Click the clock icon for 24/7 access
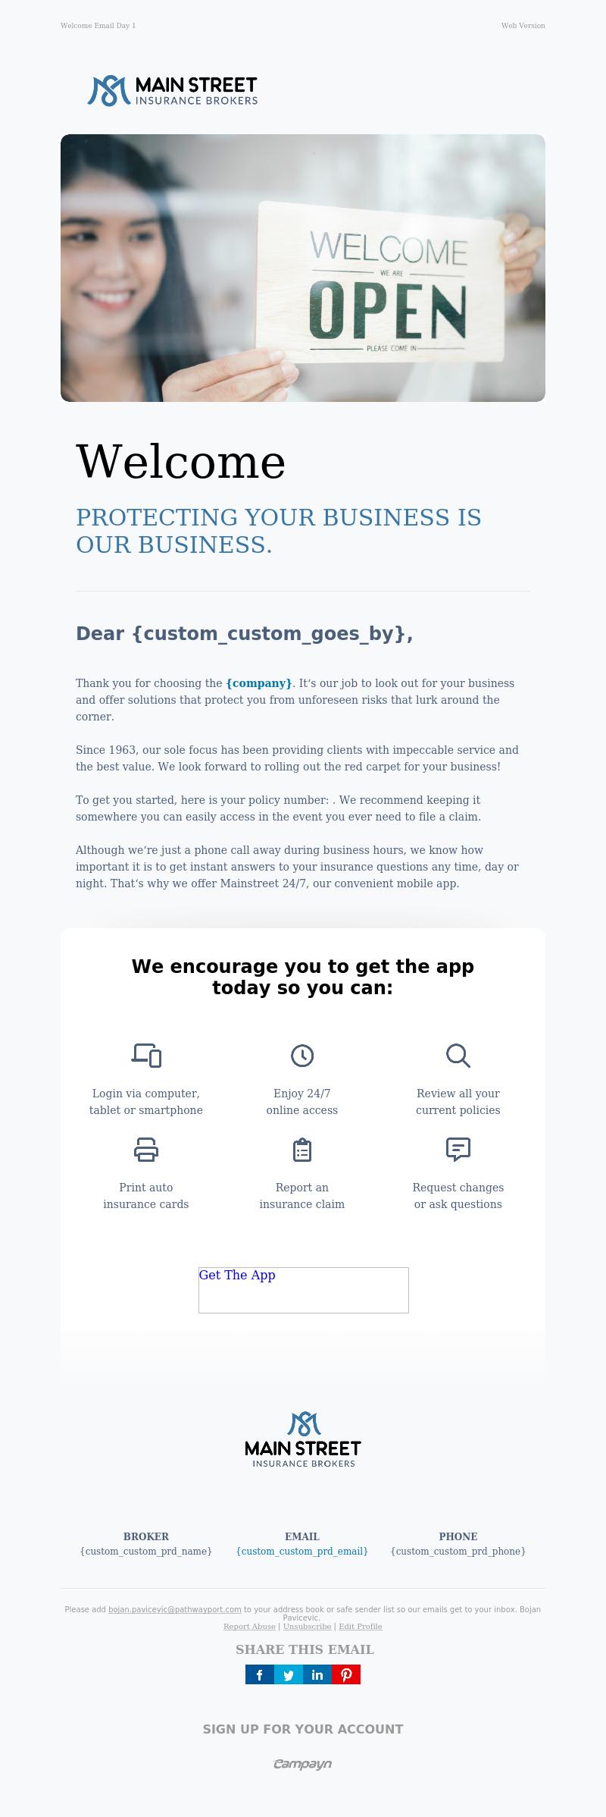Viewport: 606px width, 1817px height. [x=302, y=1055]
